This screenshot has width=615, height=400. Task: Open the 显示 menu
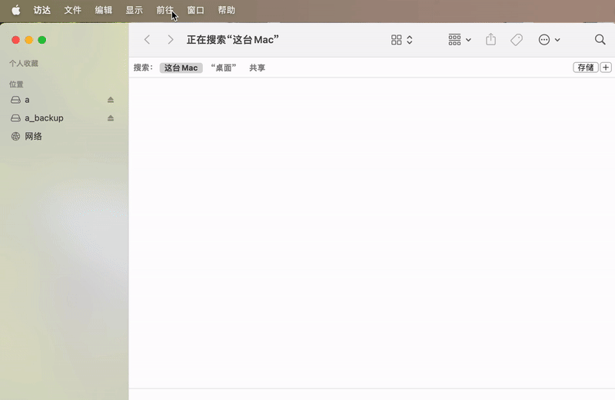(x=134, y=10)
